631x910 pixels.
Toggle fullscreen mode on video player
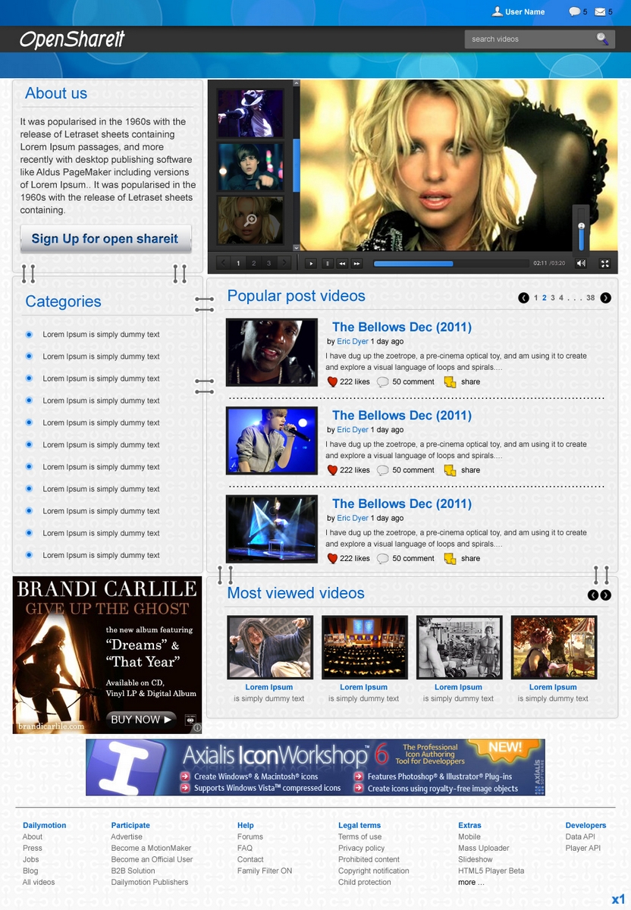click(605, 263)
